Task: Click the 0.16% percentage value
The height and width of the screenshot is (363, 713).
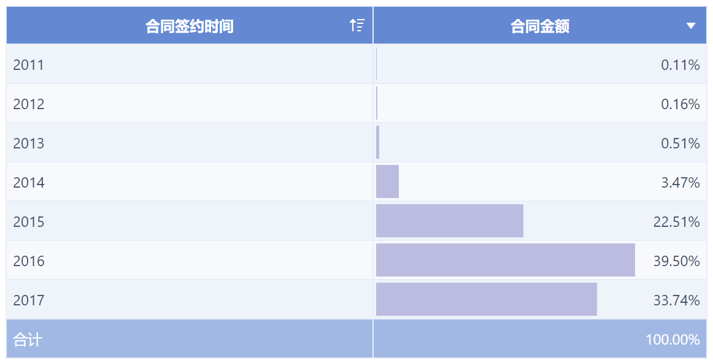Action: coord(680,104)
